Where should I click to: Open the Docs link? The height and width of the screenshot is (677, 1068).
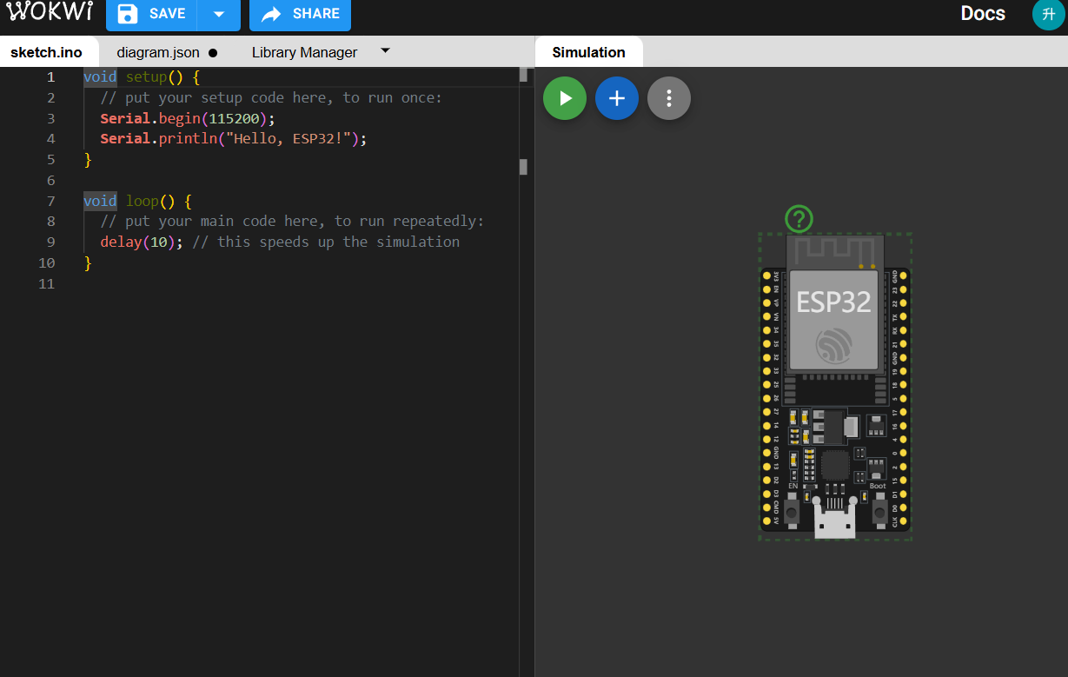point(982,14)
